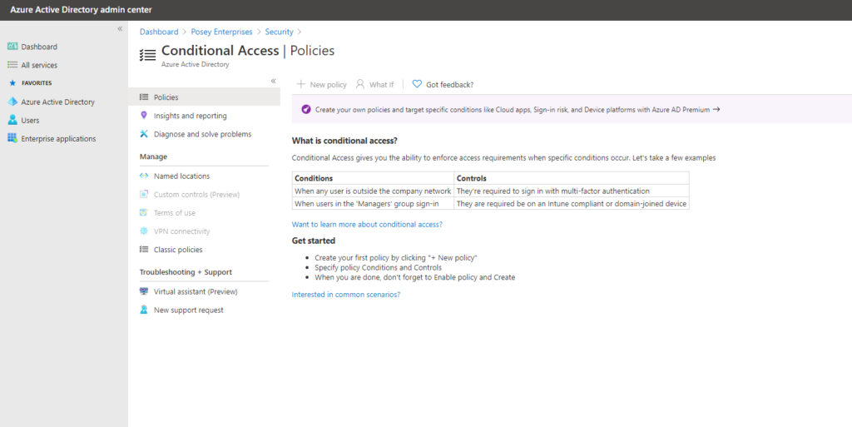This screenshot has height=427, width=852.
Task: Click the 'Azure Active Directory admin center' title
Action: pos(81,10)
